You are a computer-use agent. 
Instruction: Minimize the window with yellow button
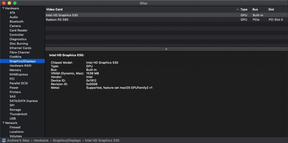[x=9, y=3]
